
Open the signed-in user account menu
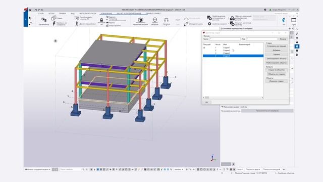pos(278,10)
